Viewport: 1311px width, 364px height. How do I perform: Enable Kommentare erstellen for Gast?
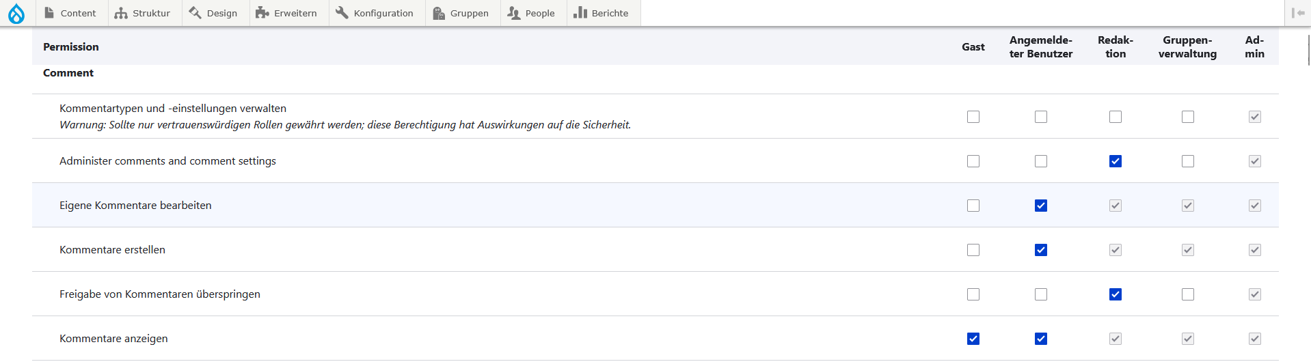973,250
